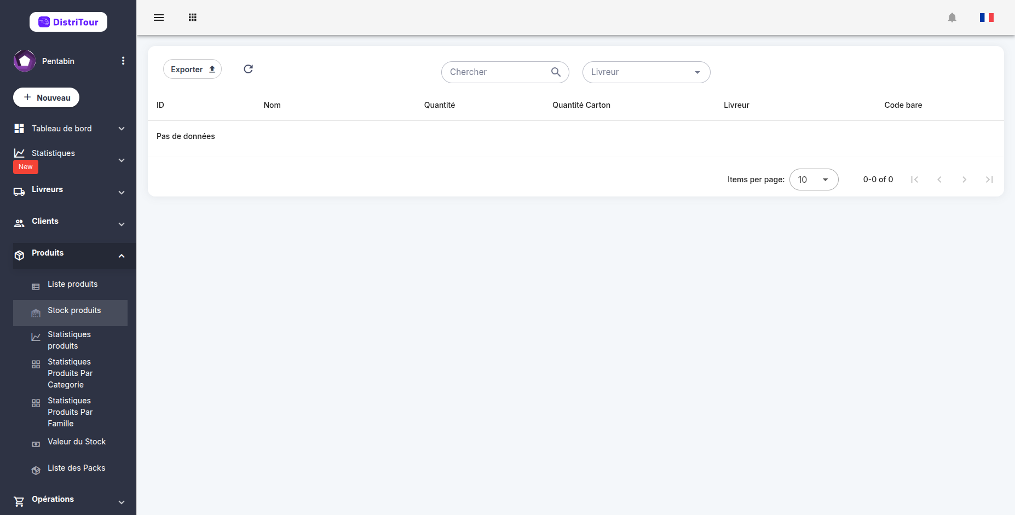1015x515 pixels.
Task: Open the apps grid icon
Action: (192, 18)
